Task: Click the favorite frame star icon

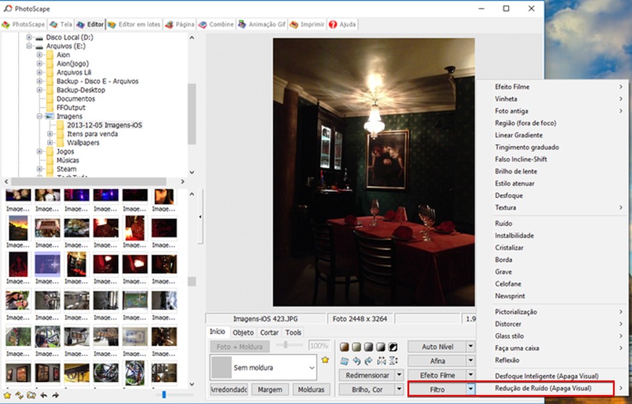Action: pyautogui.click(x=325, y=360)
